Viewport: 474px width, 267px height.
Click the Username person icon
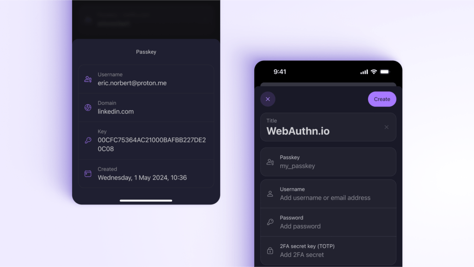pos(270,194)
